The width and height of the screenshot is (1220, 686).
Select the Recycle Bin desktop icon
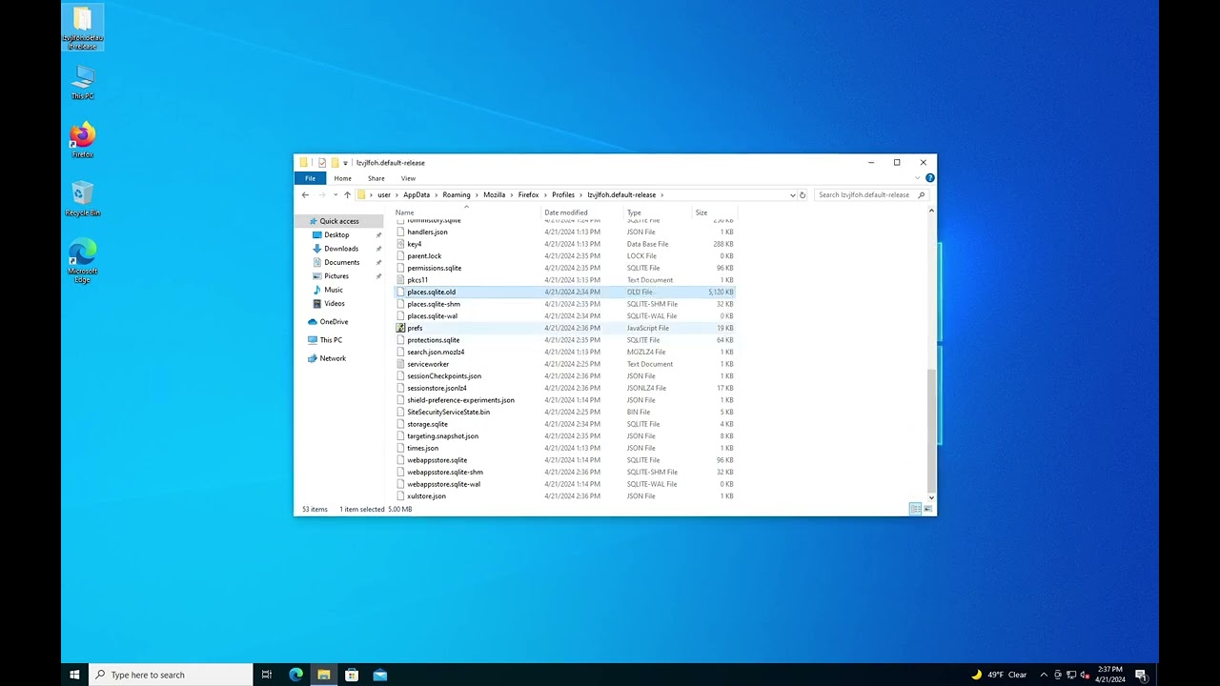coord(83,198)
